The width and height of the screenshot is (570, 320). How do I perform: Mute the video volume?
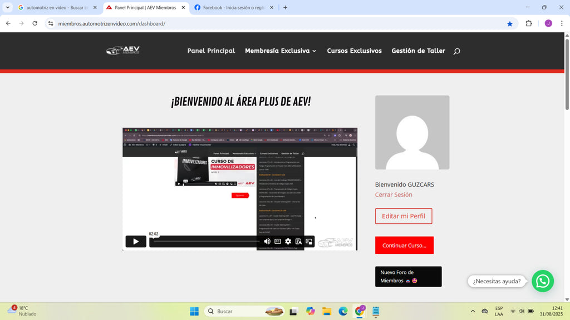click(267, 241)
